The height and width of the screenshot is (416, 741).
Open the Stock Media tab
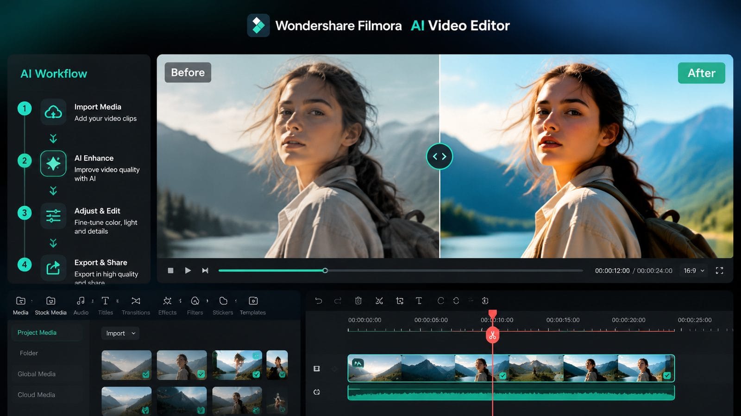50,306
